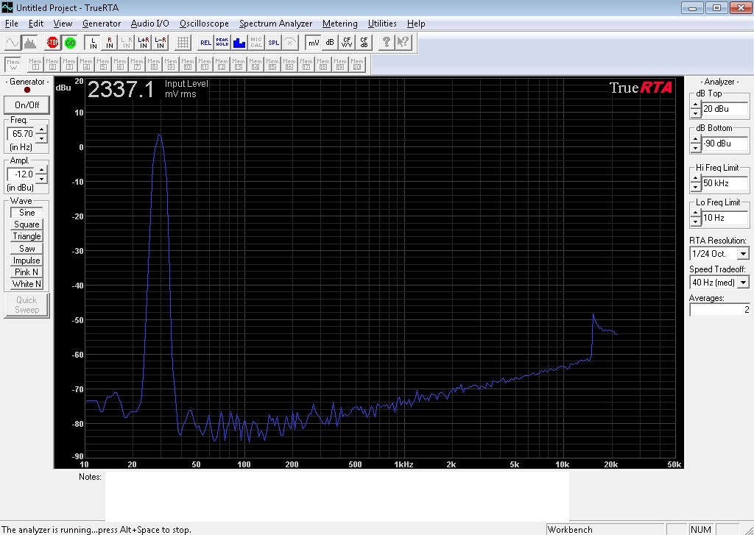Screen dimensions: 754x535
Task: Click the Averages field
Action: point(719,310)
